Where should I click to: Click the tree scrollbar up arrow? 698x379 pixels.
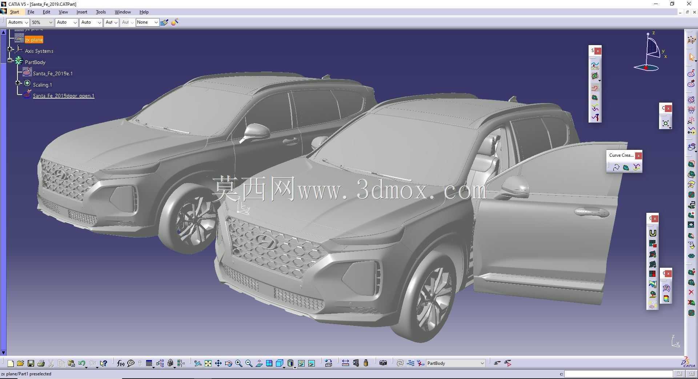click(3, 32)
